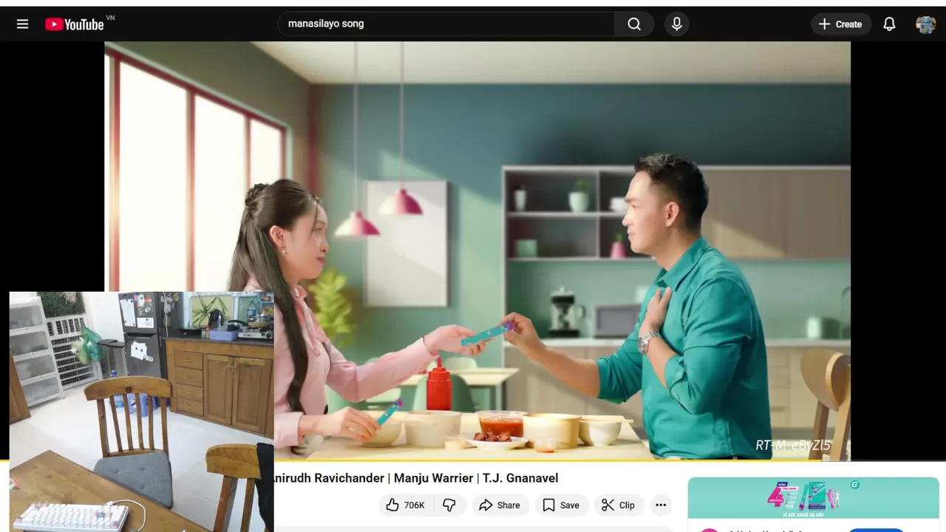Save the video to a playlist
The image size is (946, 532).
561,505
